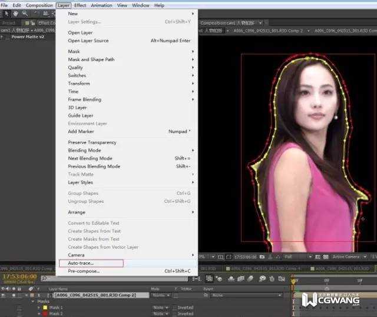This screenshot has height=317, width=377.
Task: Toggle Draft 3D cube icon
Action: tap(219, 279)
